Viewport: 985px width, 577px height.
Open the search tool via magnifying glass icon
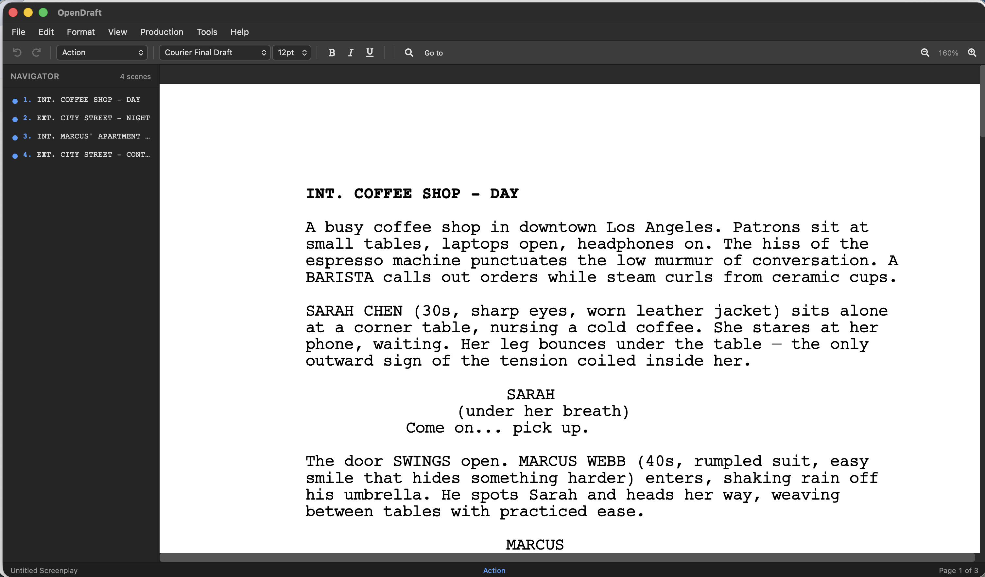408,52
